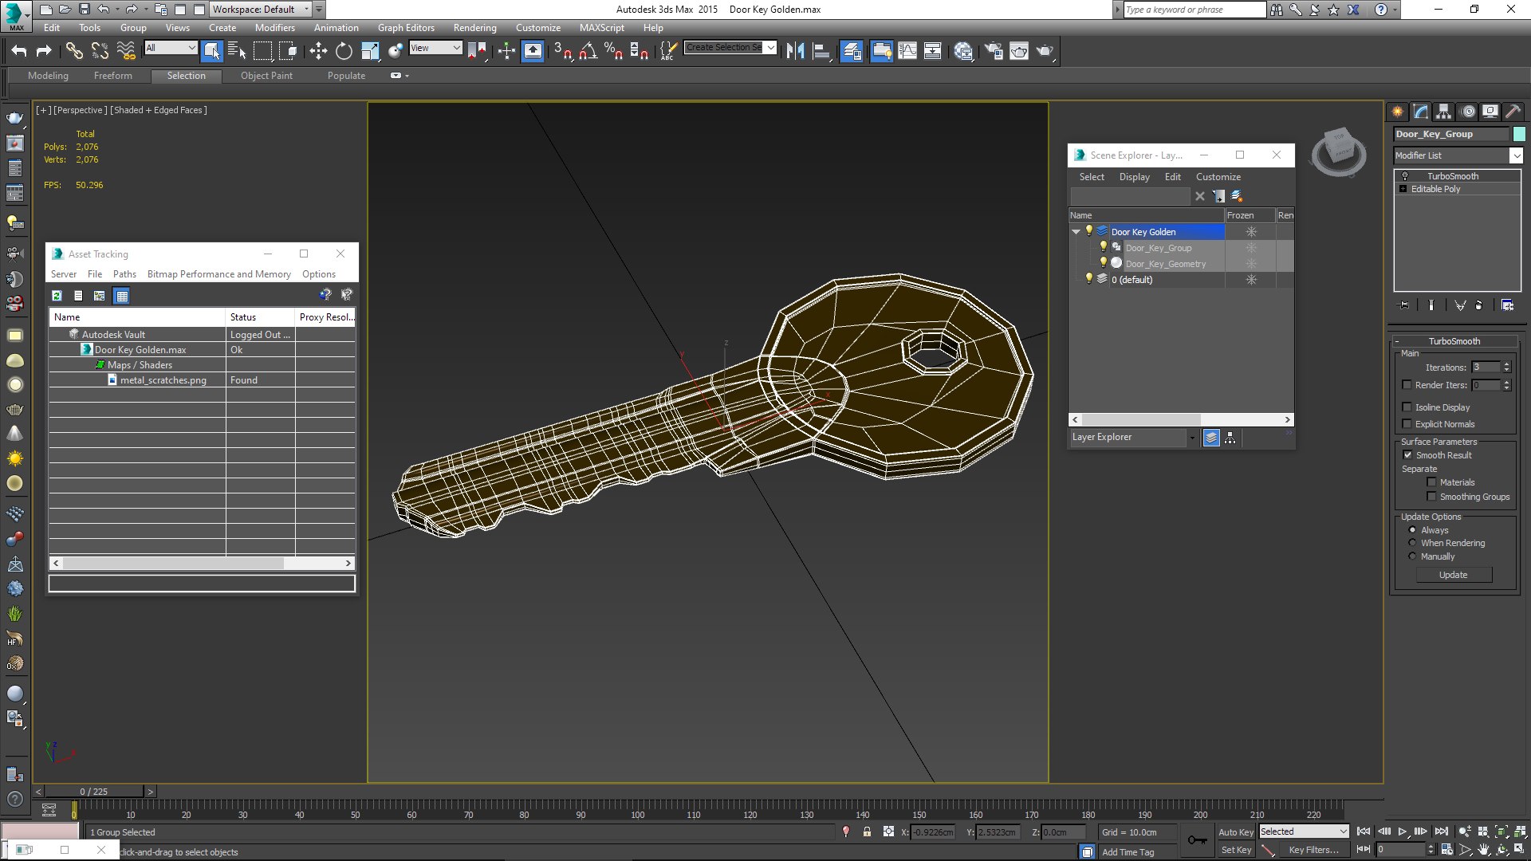Collapse the Door Key Golden layer
The width and height of the screenshot is (1531, 861).
point(1076,232)
